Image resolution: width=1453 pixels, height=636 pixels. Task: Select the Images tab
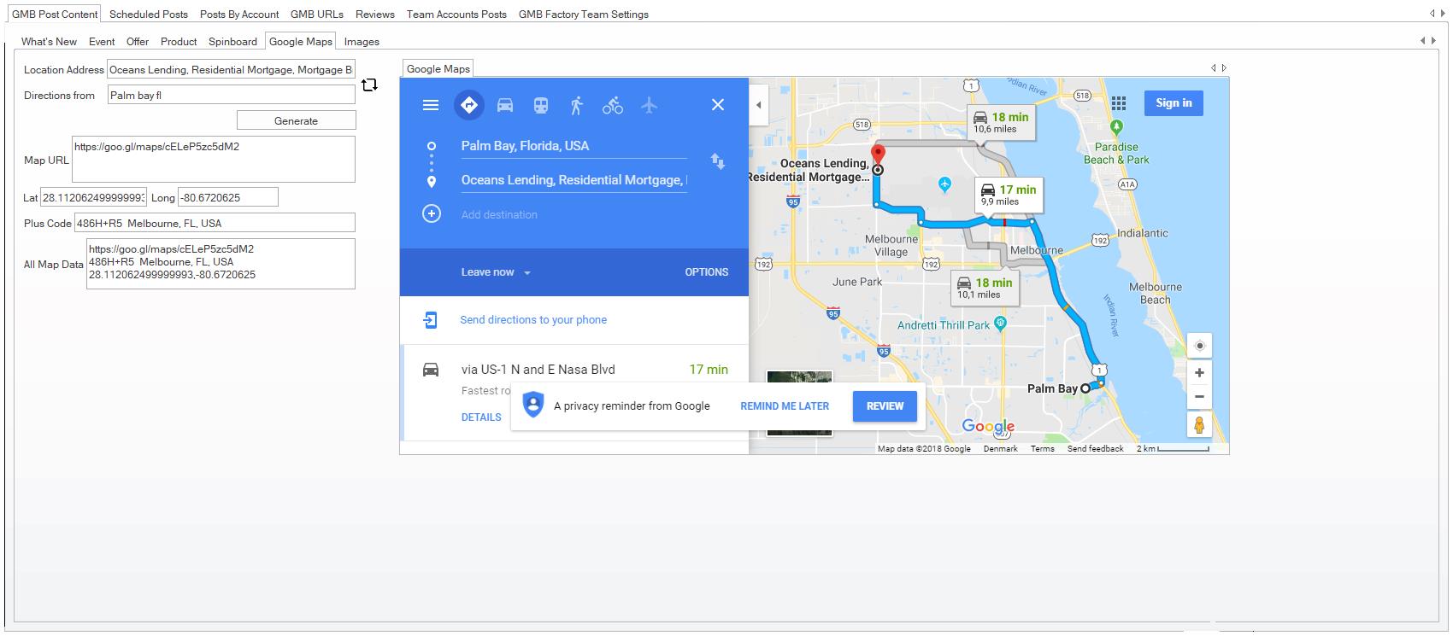tap(362, 41)
